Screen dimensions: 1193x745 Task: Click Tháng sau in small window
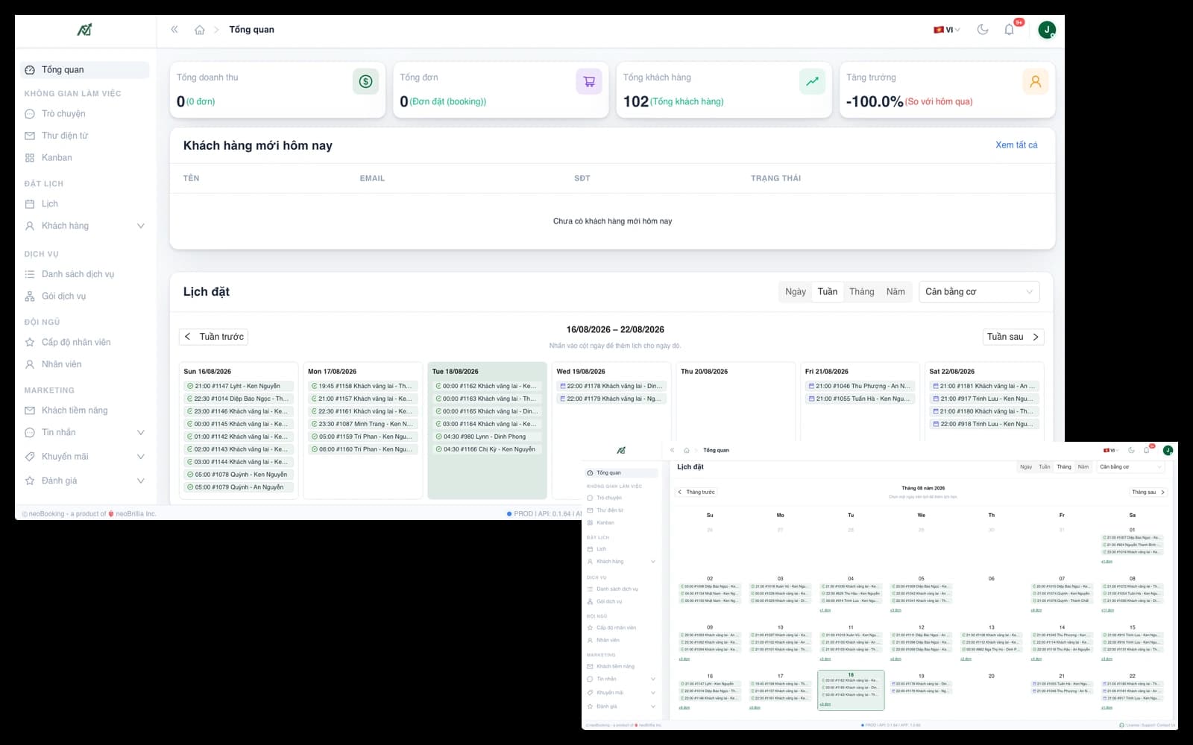pyautogui.click(x=1148, y=492)
